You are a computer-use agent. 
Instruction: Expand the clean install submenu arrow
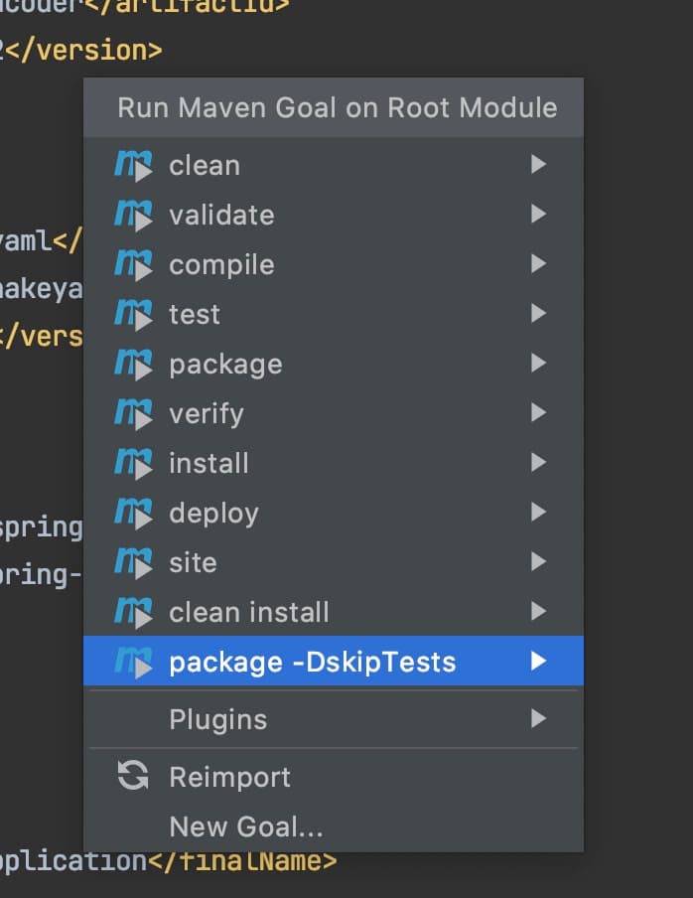(x=538, y=611)
